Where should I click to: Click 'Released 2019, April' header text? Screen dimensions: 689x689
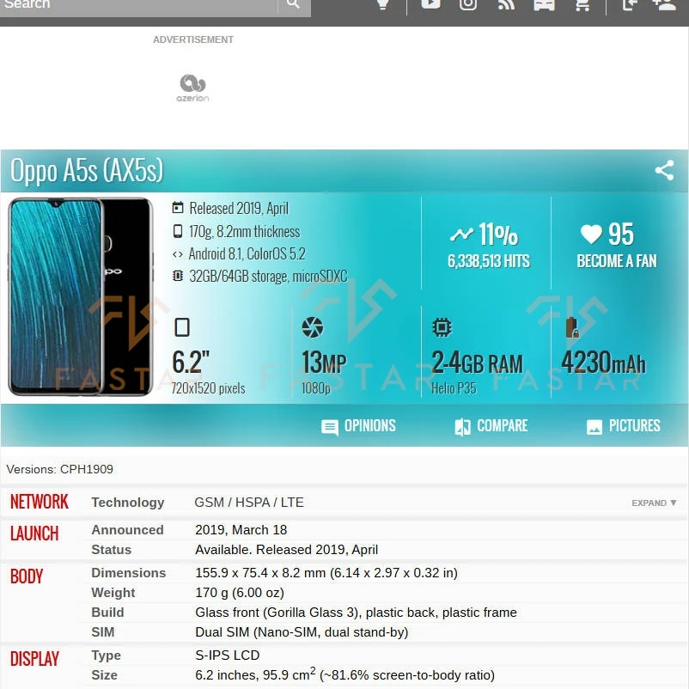pyautogui.click(x=239, y=208)
